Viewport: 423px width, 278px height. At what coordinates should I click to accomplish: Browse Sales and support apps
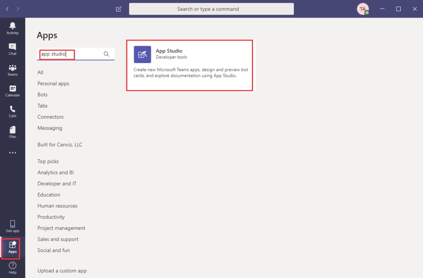58,239
